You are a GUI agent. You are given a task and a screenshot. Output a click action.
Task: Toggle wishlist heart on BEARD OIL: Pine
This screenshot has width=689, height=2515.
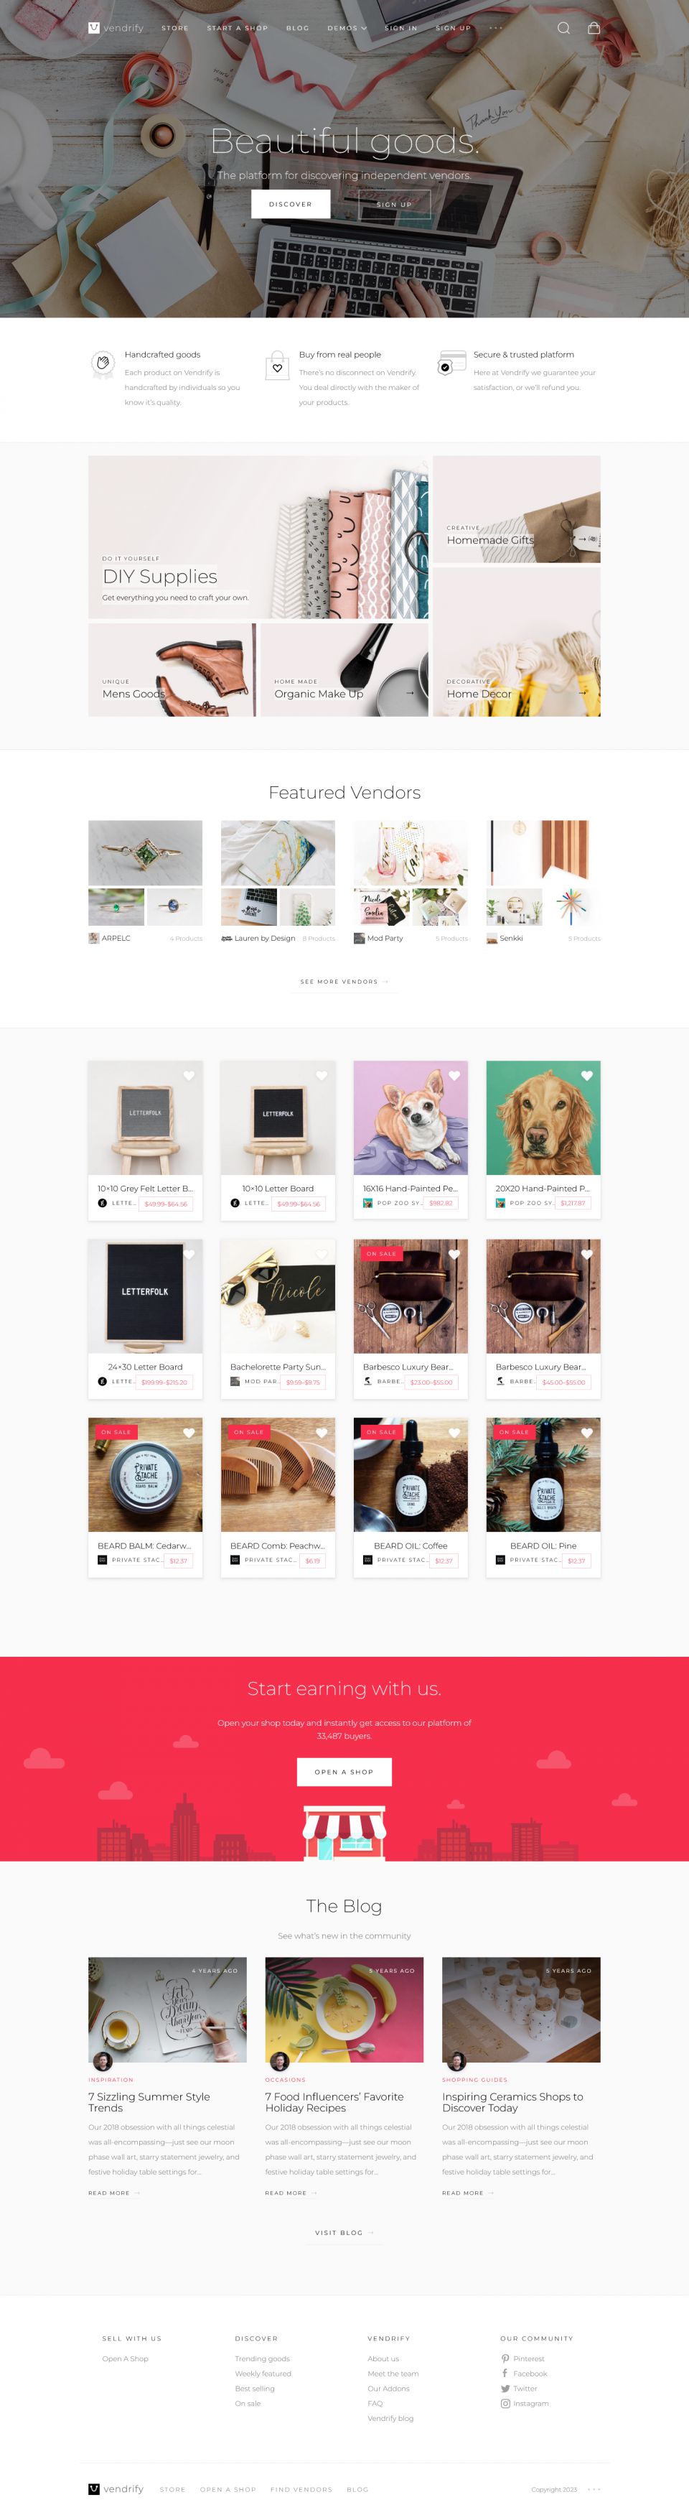pos(586,1432)
